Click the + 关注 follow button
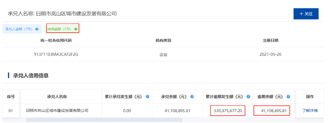Screen dimensions: 328x123 306,14
